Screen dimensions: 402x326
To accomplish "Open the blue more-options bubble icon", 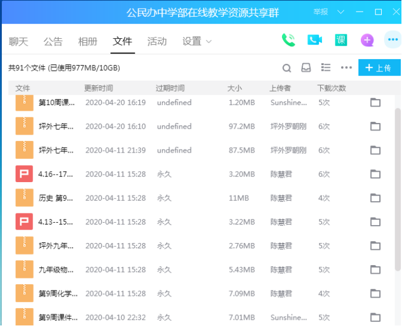I will point(392,40).
